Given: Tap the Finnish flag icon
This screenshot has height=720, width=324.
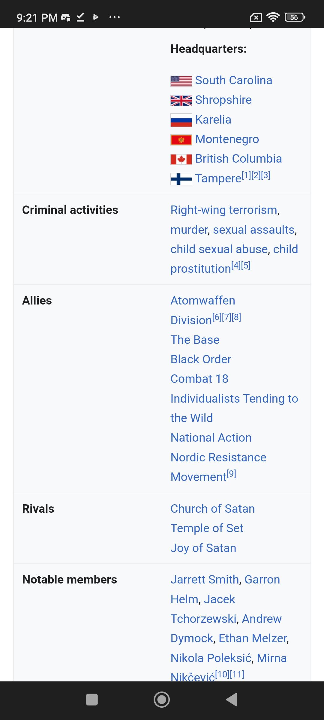Looking at the screenshot, I should tap(181, 179).
